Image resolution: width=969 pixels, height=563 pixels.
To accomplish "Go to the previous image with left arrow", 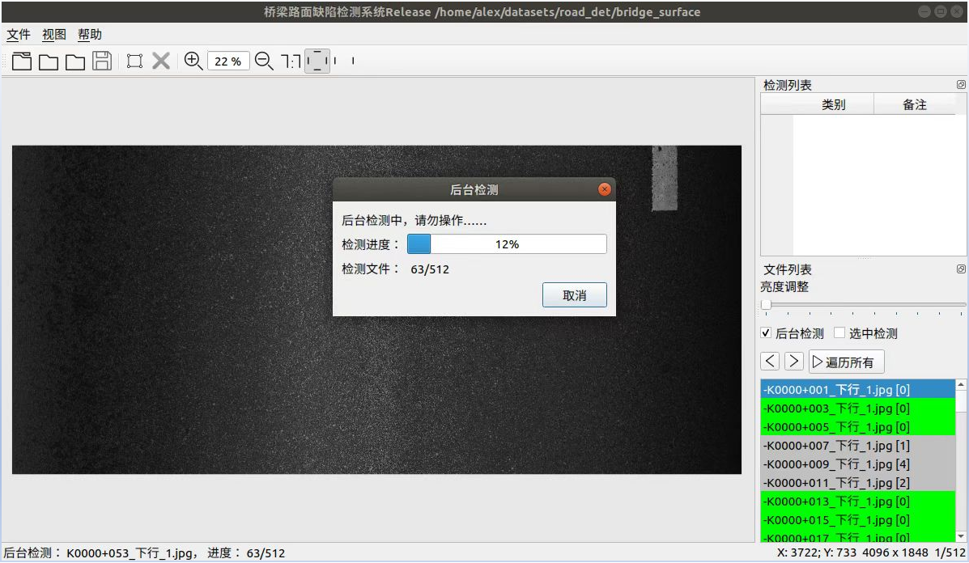I will pos(771,362).
